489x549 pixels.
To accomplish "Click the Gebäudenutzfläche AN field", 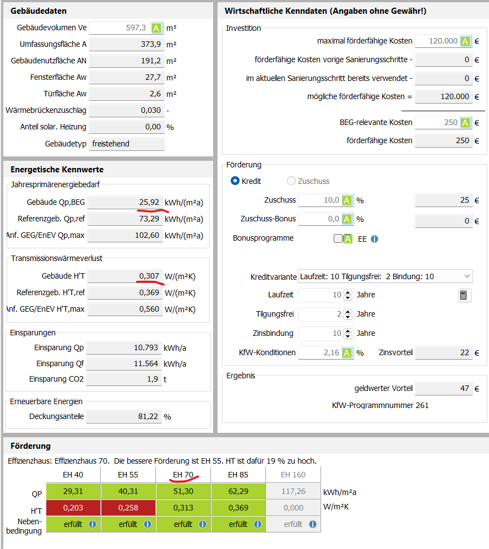I will [x=127, y=61].
